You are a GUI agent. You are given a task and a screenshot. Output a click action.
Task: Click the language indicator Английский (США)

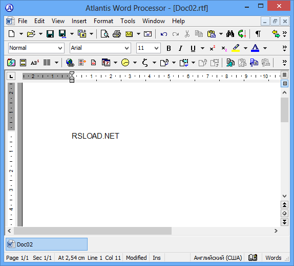coord(218,258)
